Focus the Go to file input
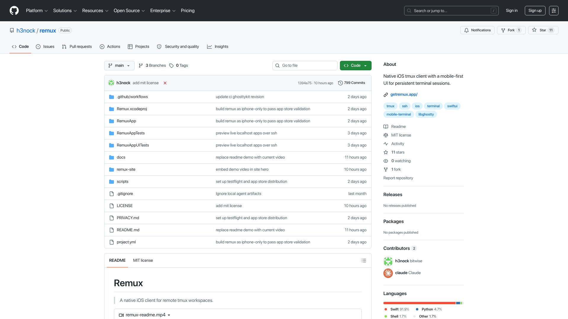Viewport: 568px width, 319px height. coord(305,66)
